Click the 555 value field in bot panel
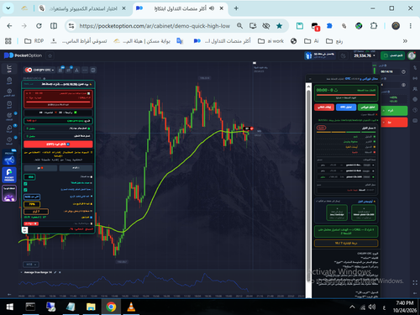 pos(29,177)
